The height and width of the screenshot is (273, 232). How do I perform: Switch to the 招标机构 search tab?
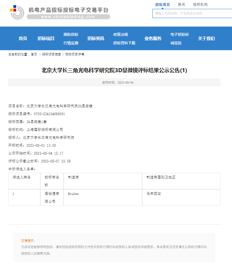coord(200,5)
